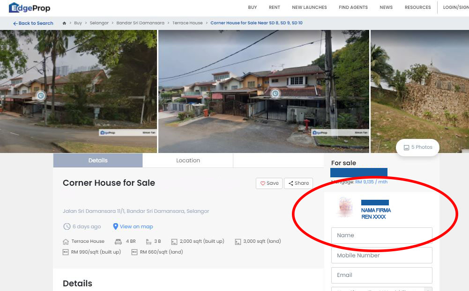
Task: Click the listing address text
Action: pos(136,211)
